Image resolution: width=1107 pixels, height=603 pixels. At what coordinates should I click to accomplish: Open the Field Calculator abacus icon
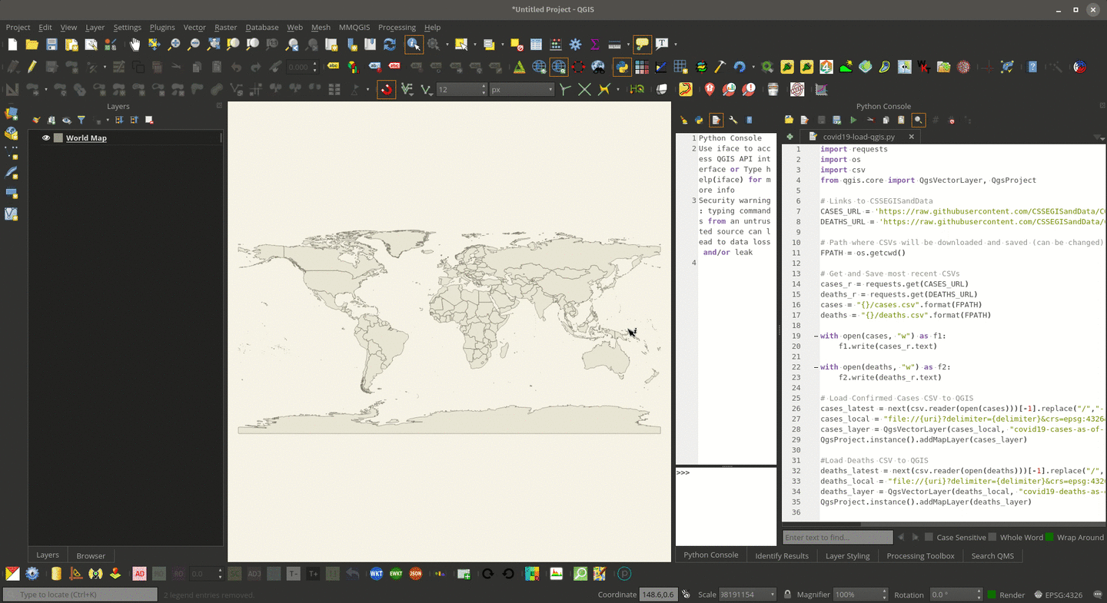click(x=556, y=45)
